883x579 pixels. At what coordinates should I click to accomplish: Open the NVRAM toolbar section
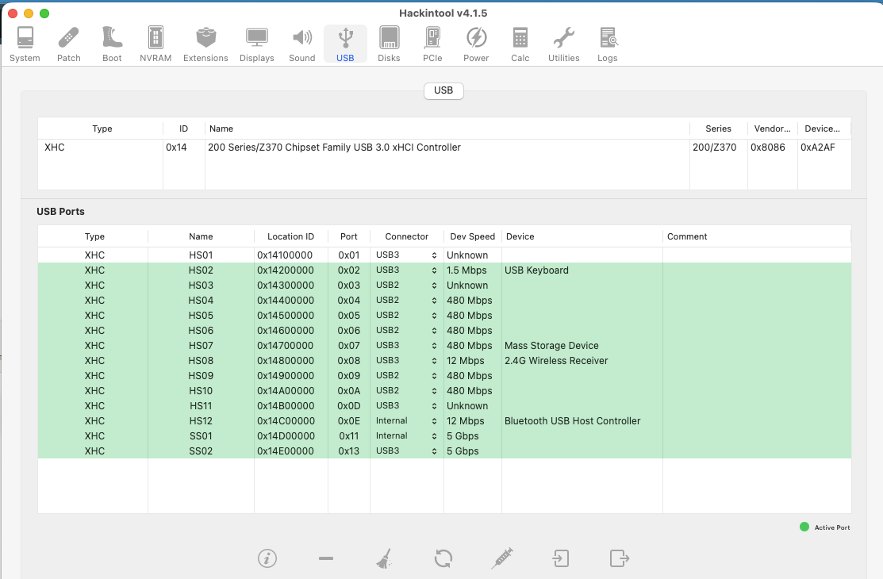pos(155,44)
